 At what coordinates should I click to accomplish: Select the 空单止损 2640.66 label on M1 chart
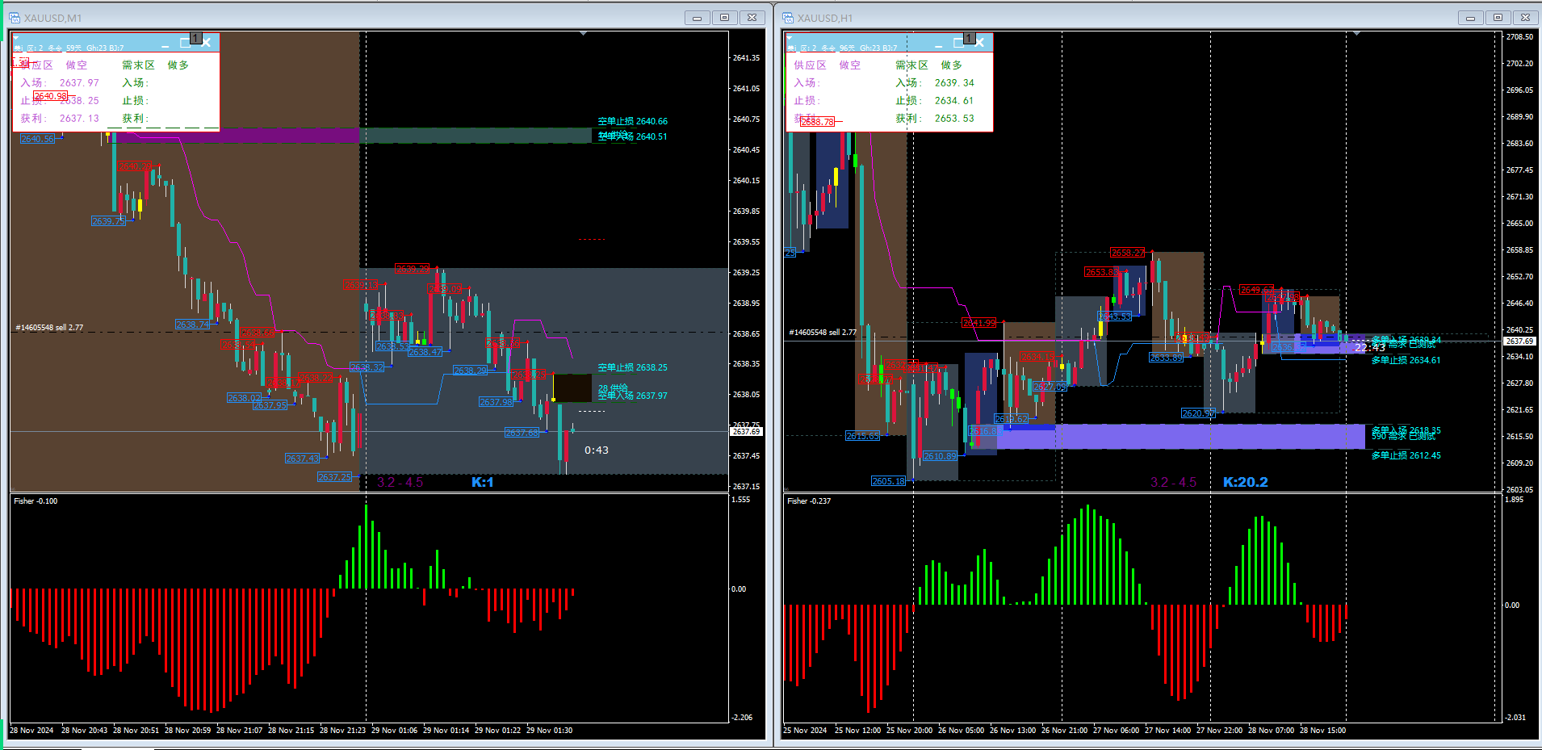pos(633,122)
